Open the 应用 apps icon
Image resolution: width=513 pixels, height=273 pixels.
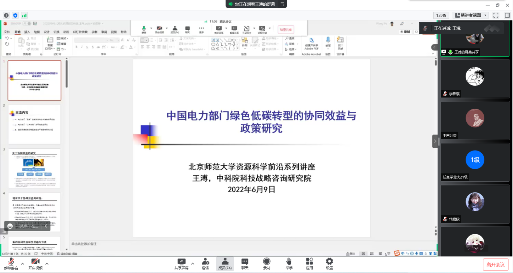pos(309,264)
